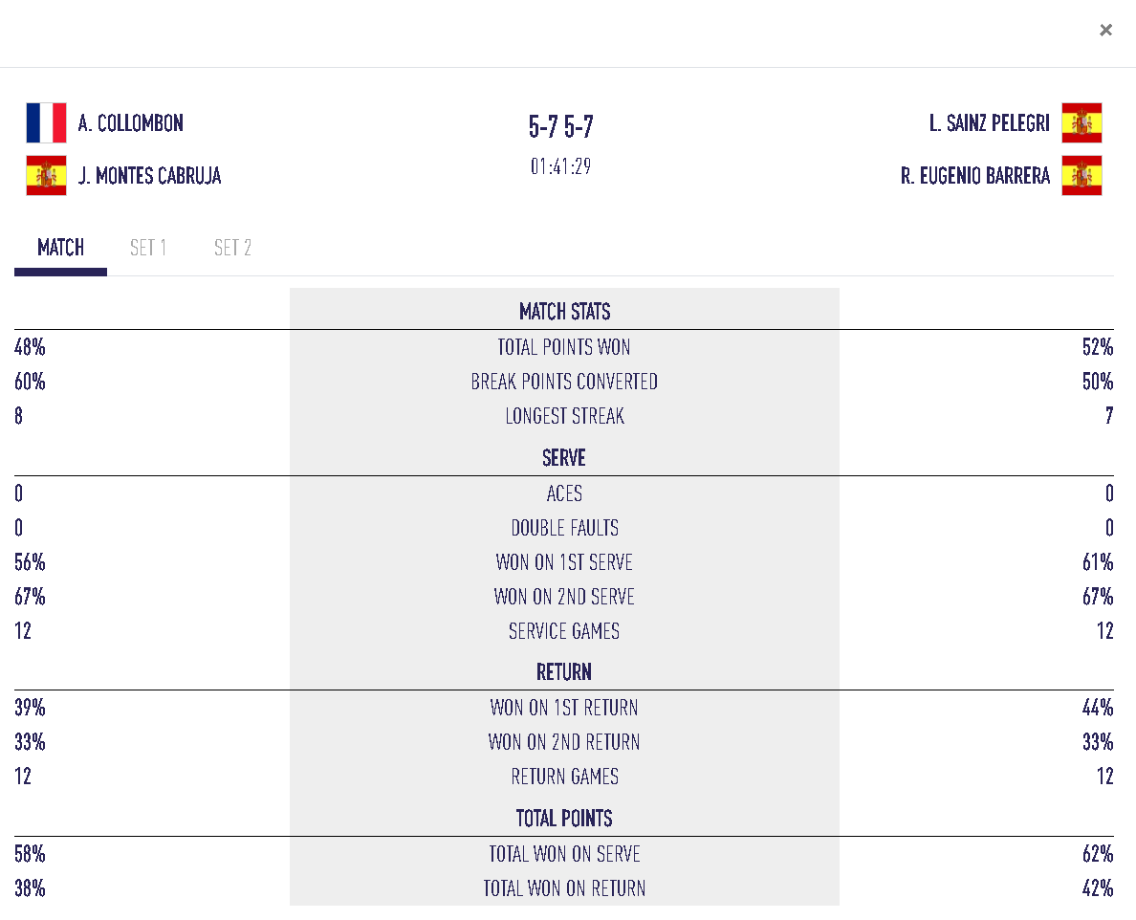Click the SERVE section header
Viewport: 1136px width, 920px height.
click(x=564, y=458)
